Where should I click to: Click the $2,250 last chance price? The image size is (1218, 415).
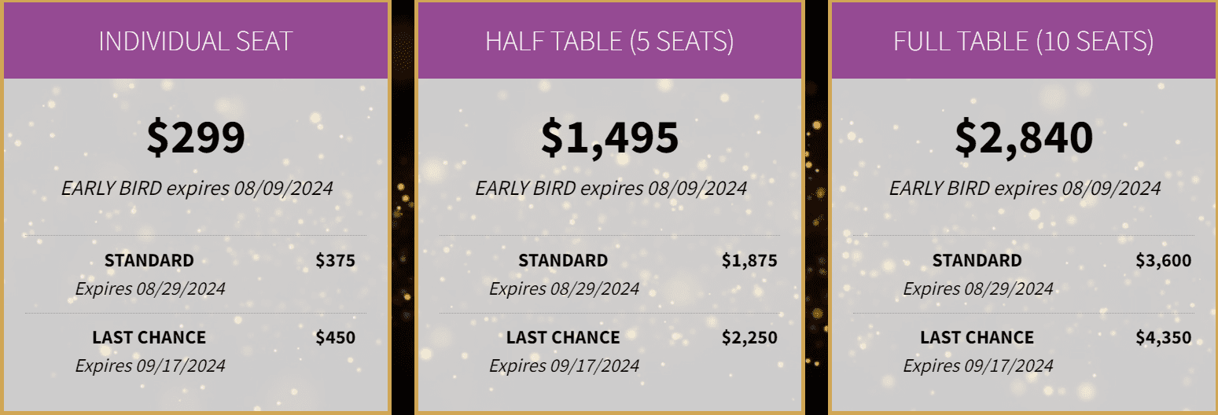coord(749,337)
